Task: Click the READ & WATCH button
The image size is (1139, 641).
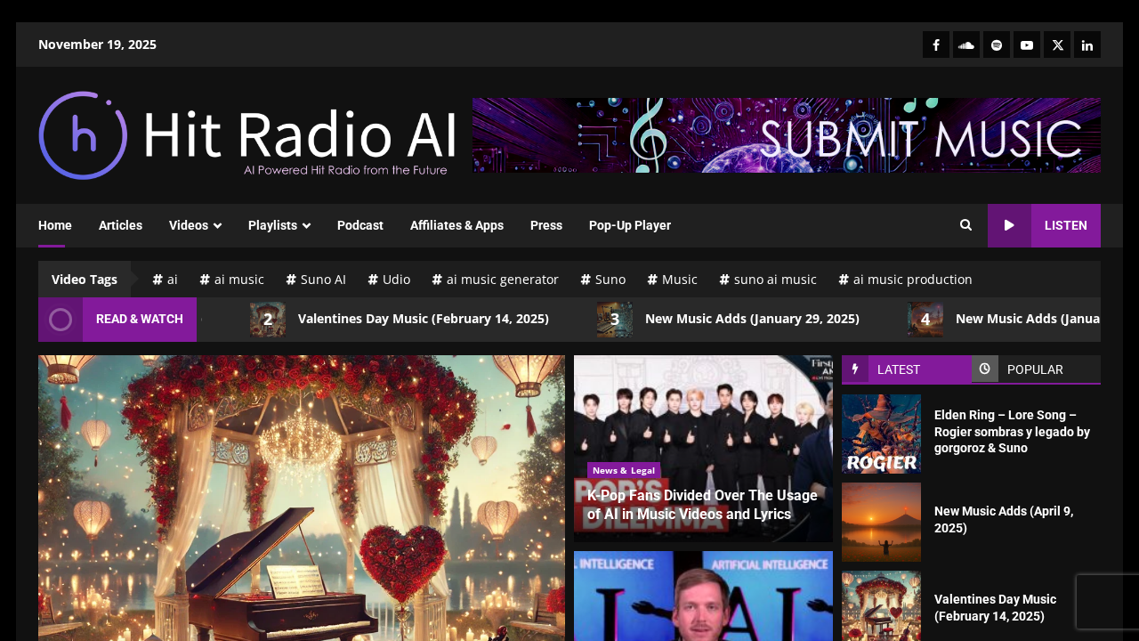Action: [x=139, y=319]
